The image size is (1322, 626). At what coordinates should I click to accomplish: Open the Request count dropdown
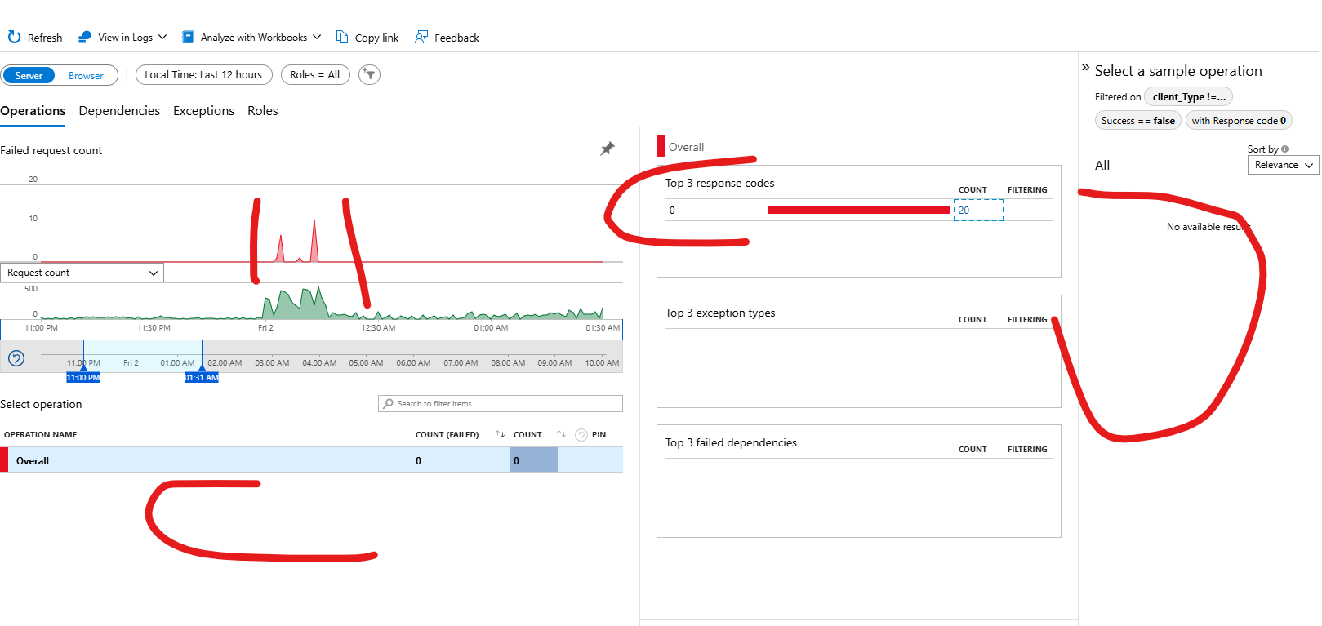(82, 273)
